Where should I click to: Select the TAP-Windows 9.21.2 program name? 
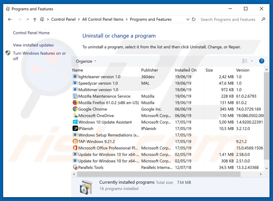pos(96,141)
